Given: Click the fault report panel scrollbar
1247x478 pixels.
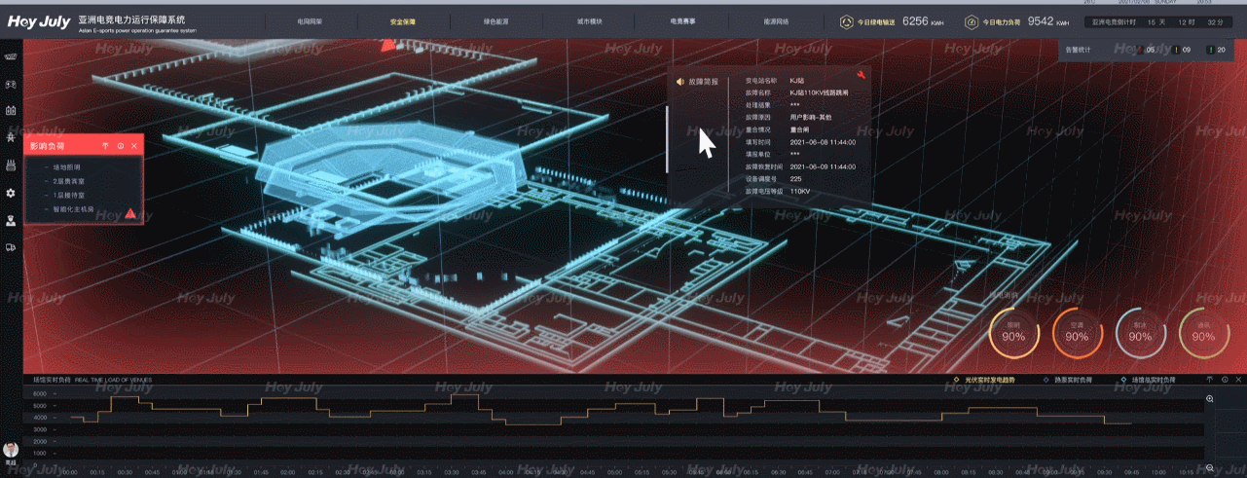Looking at the screenshot, I should tap(667, 139).
